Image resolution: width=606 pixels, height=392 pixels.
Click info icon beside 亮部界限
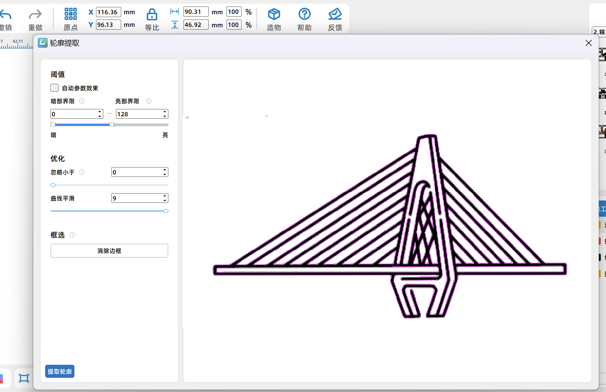149,101
